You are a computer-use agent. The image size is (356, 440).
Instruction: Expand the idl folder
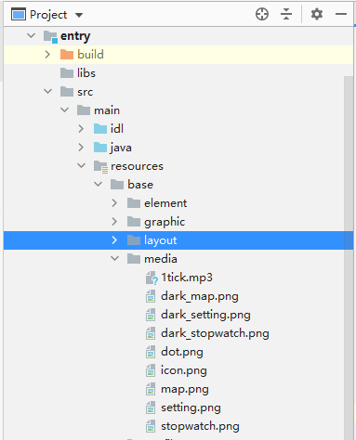click(x=81, y=129)
